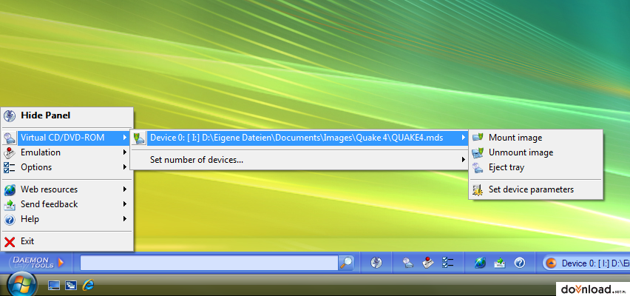Select Unmount image
This screenshot has width=630, height=296.
point(535,152)
